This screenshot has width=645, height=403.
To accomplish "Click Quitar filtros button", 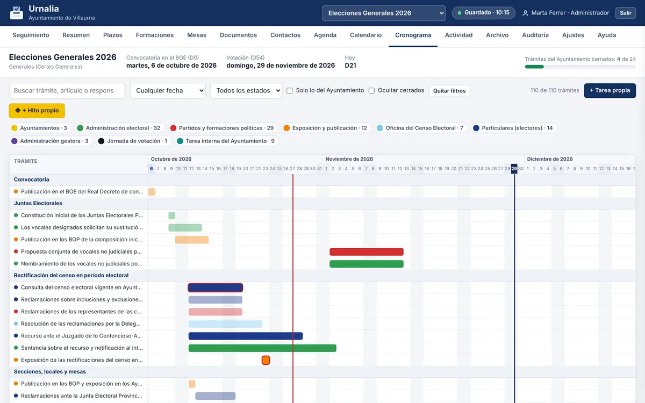I will point(449,91).
